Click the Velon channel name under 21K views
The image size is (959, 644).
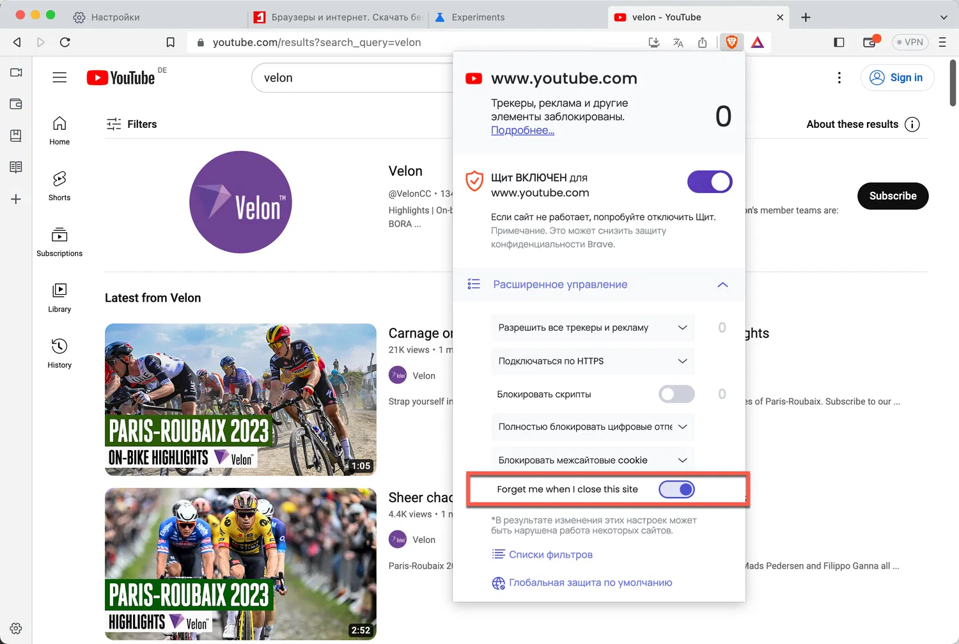(424, 376)
